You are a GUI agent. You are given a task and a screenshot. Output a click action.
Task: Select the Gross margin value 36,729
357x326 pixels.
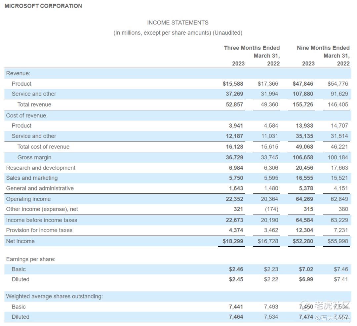[235, 157]
